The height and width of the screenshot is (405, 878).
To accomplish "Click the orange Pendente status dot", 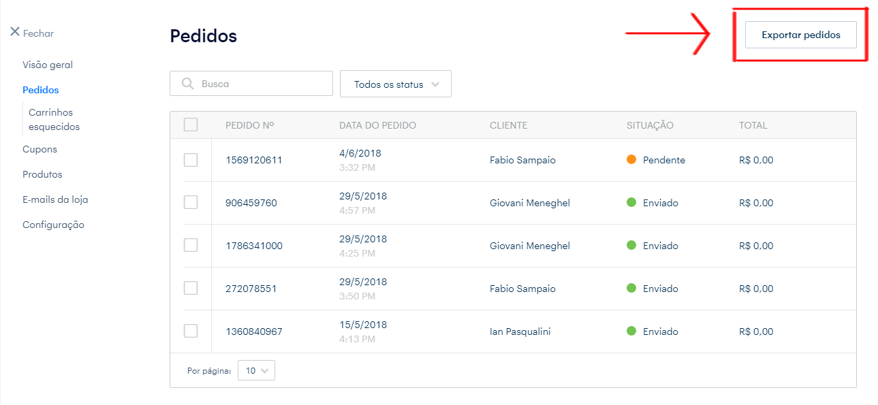I will coord(631,160).
